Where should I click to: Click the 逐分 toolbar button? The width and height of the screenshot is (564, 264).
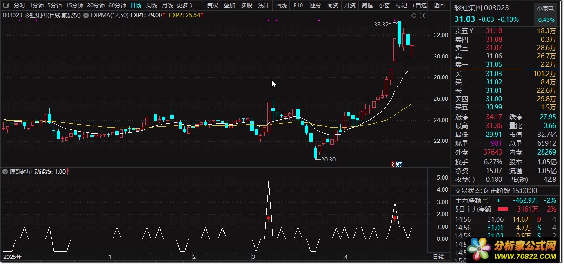316,6
